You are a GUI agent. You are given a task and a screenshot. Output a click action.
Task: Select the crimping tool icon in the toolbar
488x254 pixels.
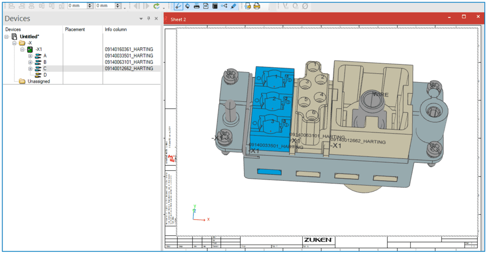(178, 6)
